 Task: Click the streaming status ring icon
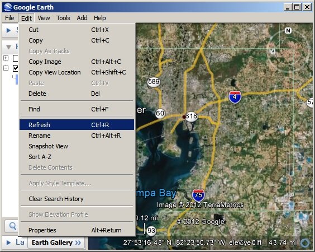(x=305, y=242)
